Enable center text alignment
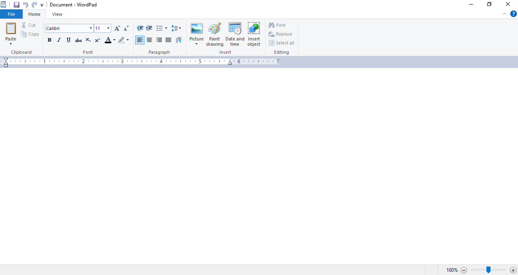Screen dimensions: 518x275 pos(149,40)
